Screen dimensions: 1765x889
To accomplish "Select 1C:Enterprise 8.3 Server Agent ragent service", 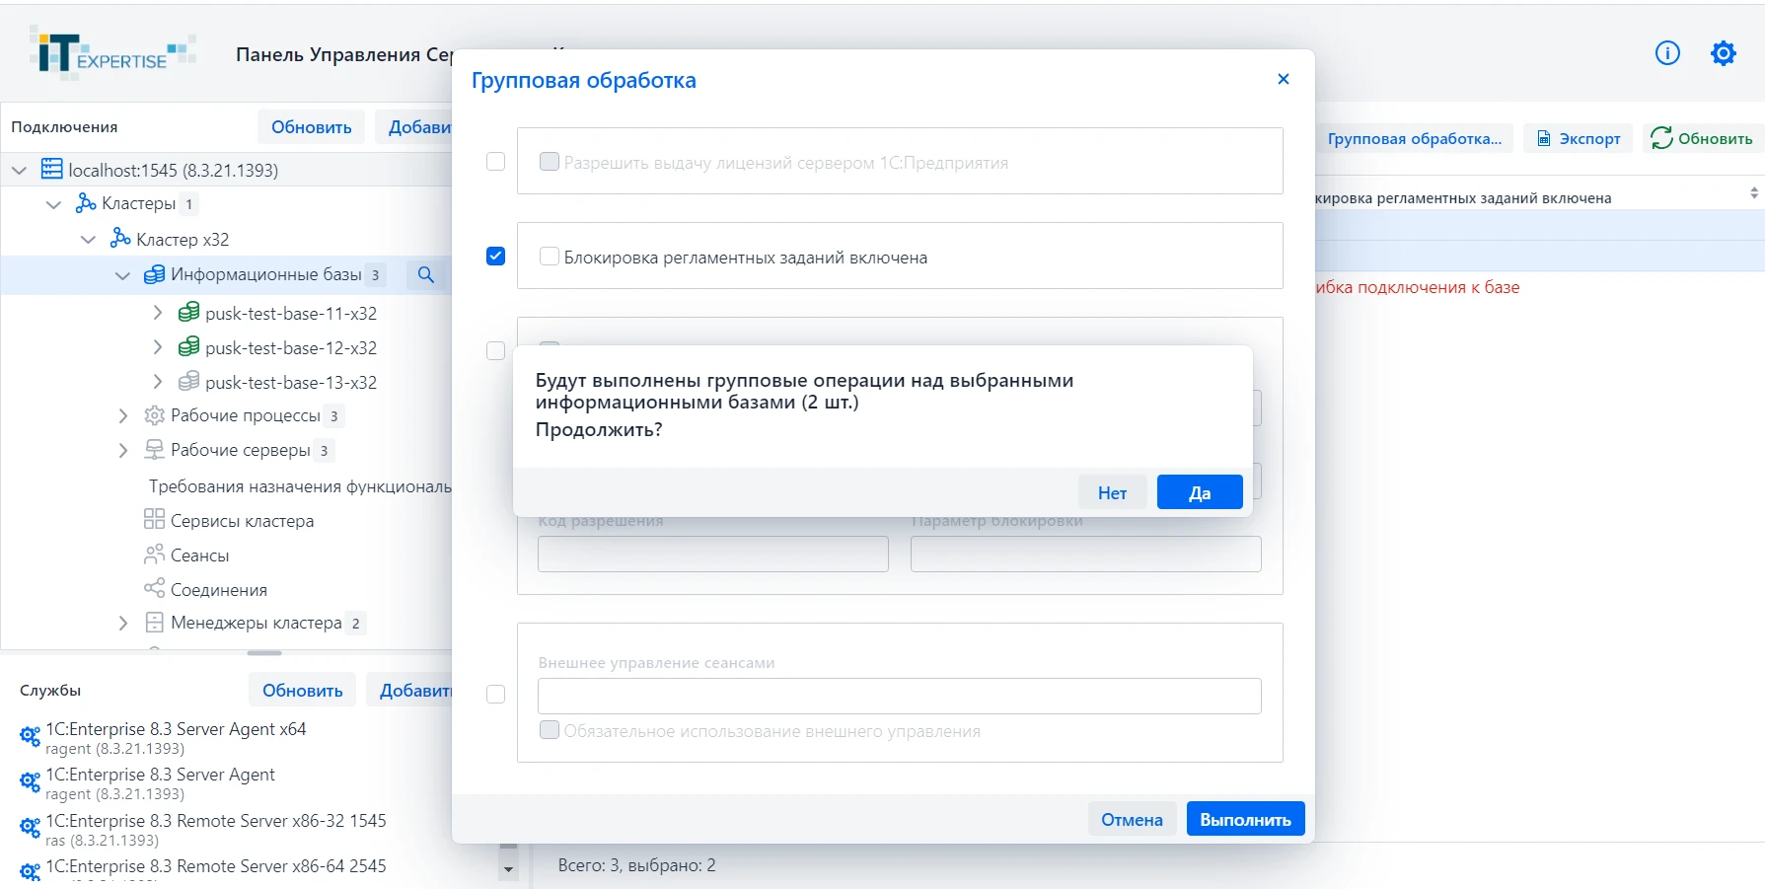I will (160, 783).
